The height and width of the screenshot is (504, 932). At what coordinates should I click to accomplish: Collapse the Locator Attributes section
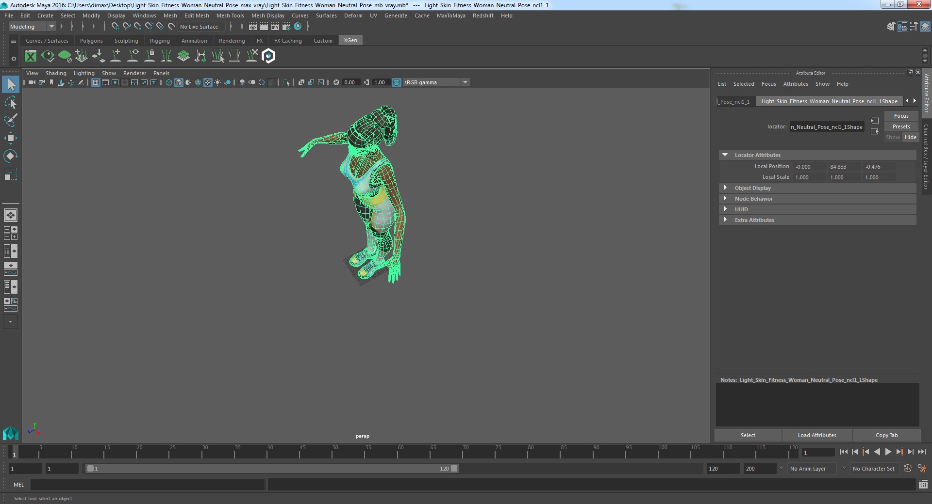click(x=725, y=155)
